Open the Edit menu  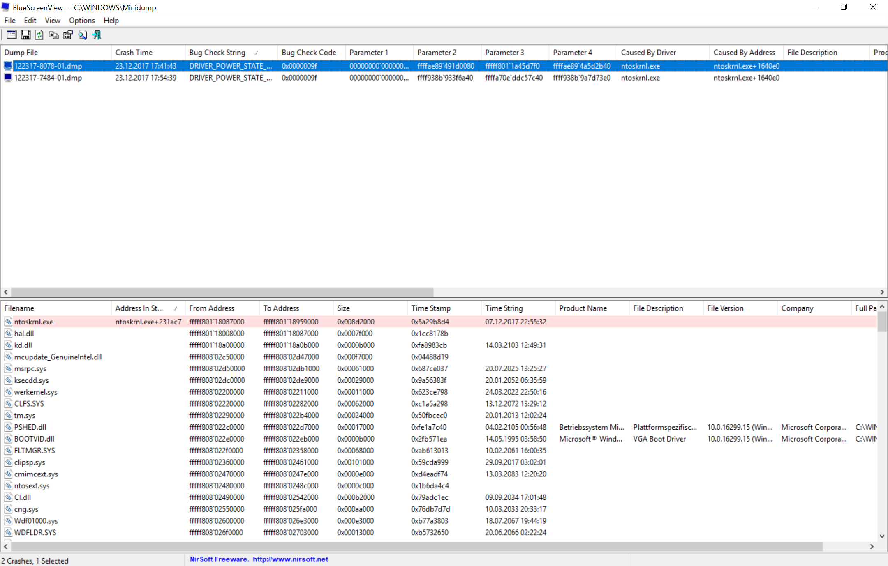tap(30, 21)
